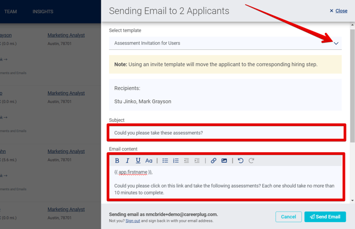
Task: Click the Sign out link
Action: [132, 221]
